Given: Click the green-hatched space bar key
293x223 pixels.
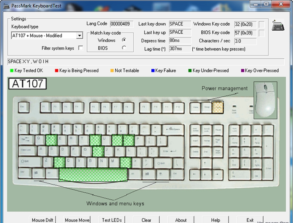Looking at the screenshot, I should pyautogui.click(x=93, y=175).
